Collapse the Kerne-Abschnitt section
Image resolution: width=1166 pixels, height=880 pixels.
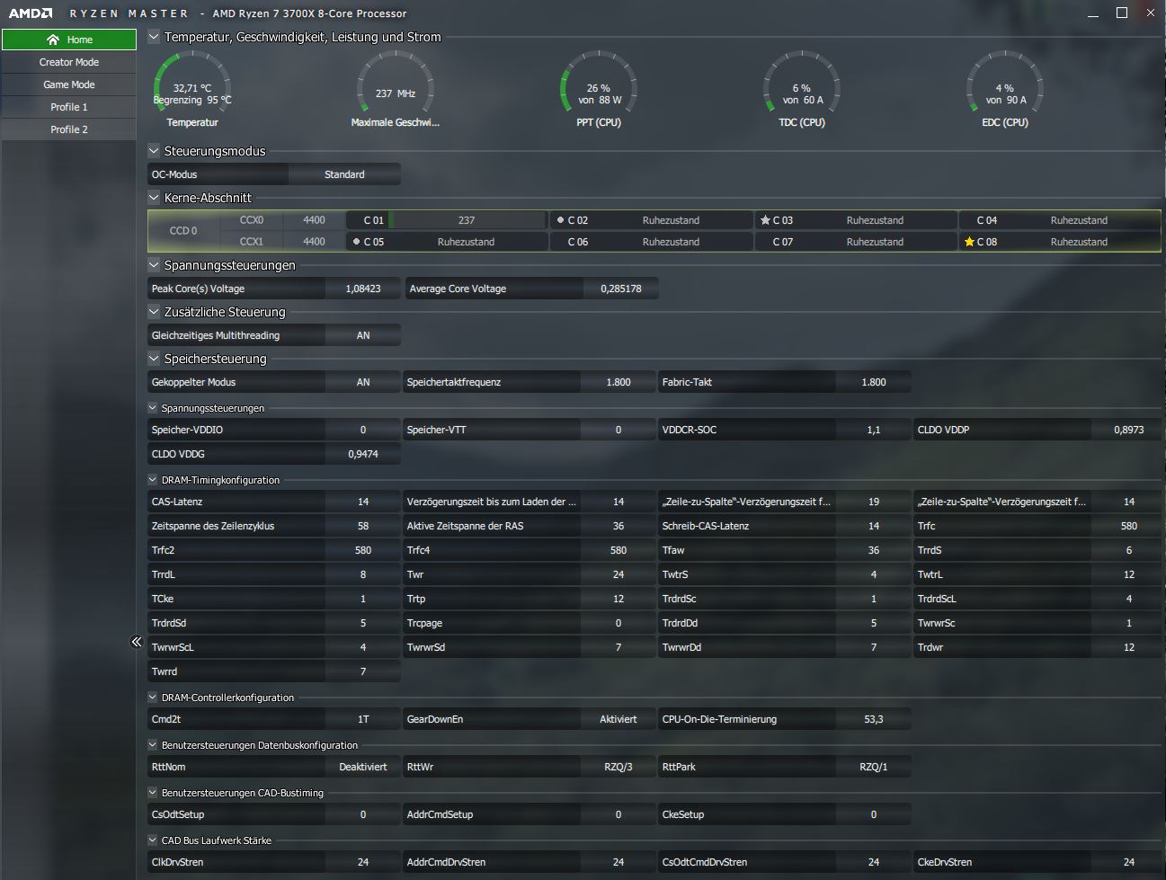[154, 198]
